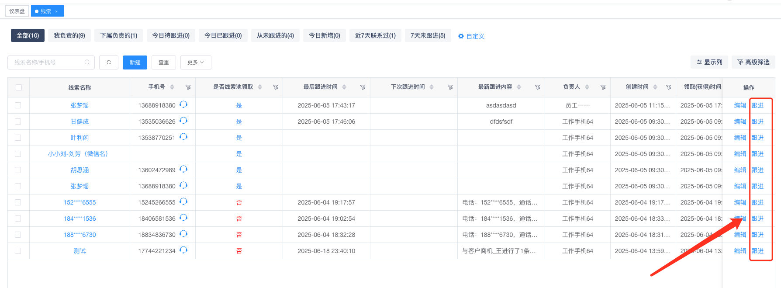The image size is (781, 288).
Task: Open the filter icon on 手机号 column
Action: (188, 87)
